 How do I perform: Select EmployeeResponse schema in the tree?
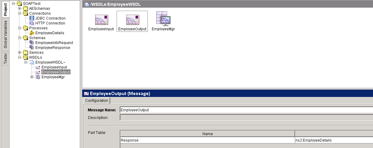coord(53,48)
